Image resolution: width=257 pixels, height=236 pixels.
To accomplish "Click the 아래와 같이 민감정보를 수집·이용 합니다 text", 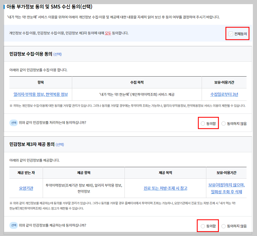I will (x=38, y=70).
